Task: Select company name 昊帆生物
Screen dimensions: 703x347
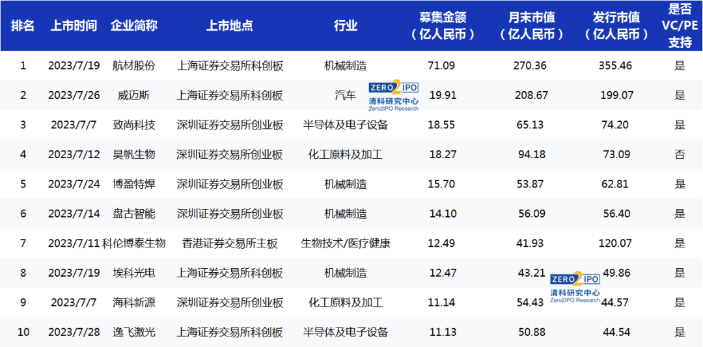Action: (x=133, y=155)
